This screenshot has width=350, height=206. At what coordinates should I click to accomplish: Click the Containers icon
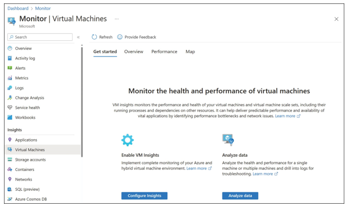pyautogui.click(x=10, y=169)
